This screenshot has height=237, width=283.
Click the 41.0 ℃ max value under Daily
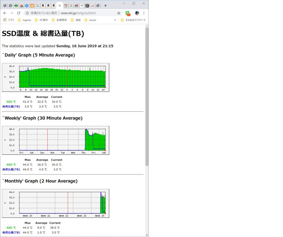click(x=28, y=102)
